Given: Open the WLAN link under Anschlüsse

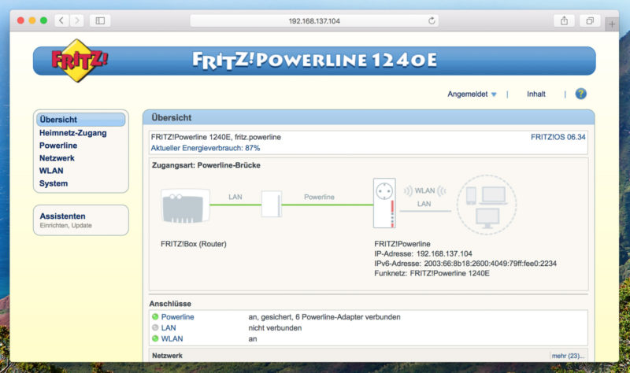Looking at the screenshot, I should pos(172,338).
